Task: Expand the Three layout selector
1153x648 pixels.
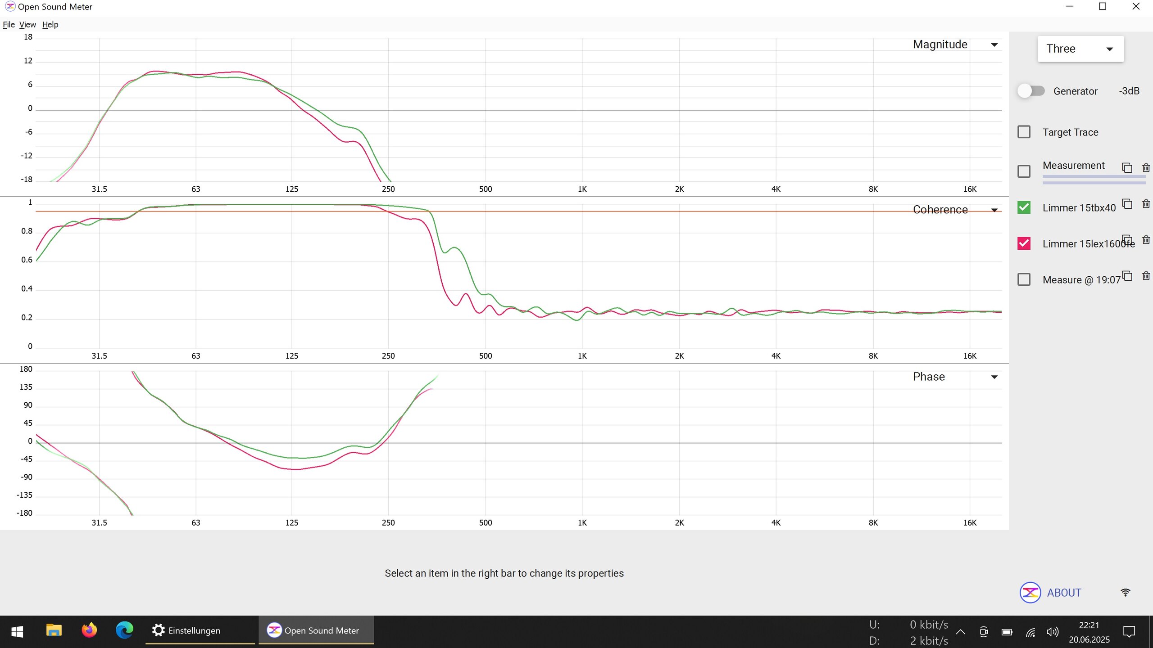Action: [x=1080, y=49]
